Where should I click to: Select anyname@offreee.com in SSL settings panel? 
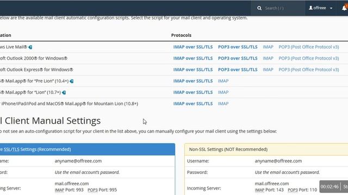coord(78,161)
